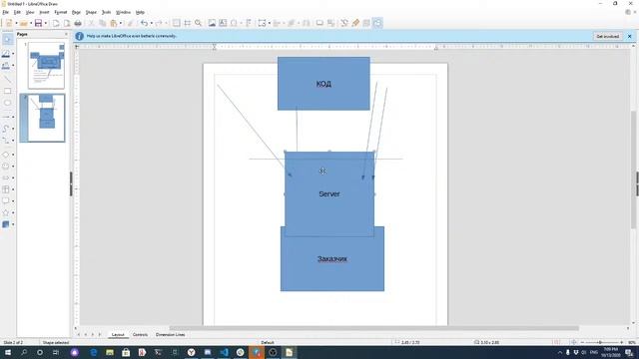639x359 pixels.
Task: Select the Curve drawing tool
Action: 6,129
